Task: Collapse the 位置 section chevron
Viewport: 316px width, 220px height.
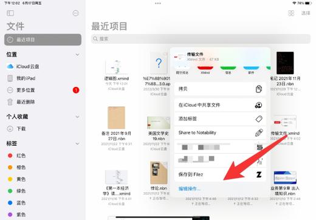Action: click(x=77, y=55)
